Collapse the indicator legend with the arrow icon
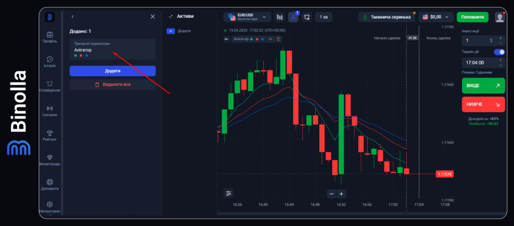514x226 pixels. (x=226, y=39)
